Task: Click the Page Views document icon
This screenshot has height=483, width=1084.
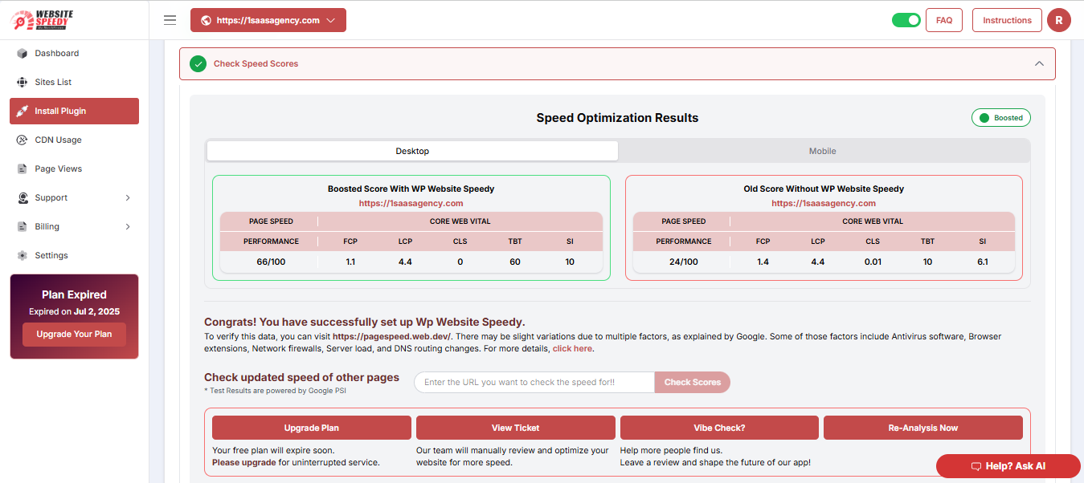Action: coord(22,169)
